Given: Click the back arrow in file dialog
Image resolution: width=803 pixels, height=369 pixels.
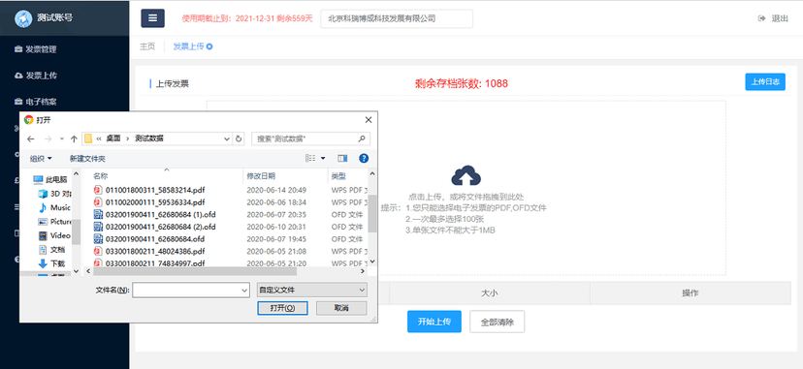Looking at the screenshot, I should click(31, 138).
